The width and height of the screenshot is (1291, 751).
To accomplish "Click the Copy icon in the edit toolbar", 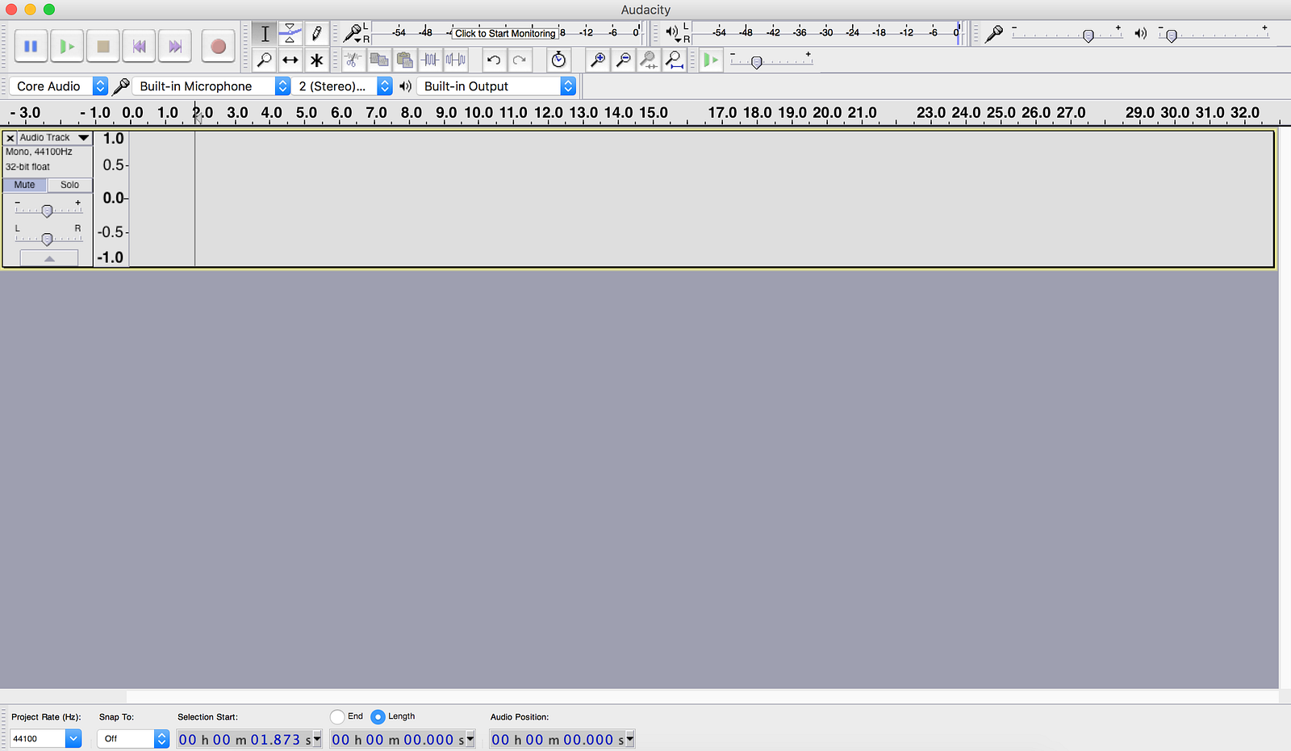I will click(378, 60).
